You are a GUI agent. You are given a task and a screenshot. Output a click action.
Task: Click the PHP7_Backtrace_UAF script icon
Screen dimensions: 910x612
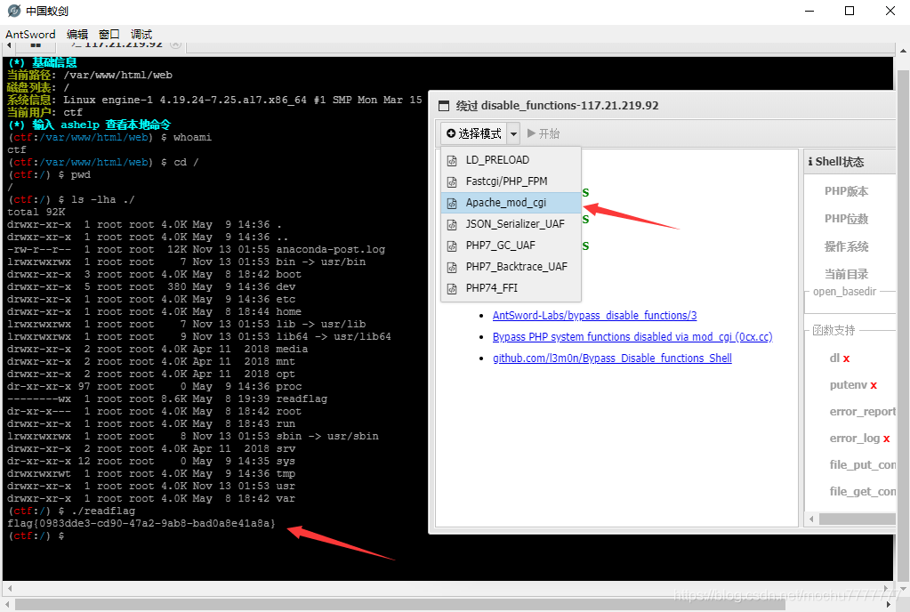point(452,268)
